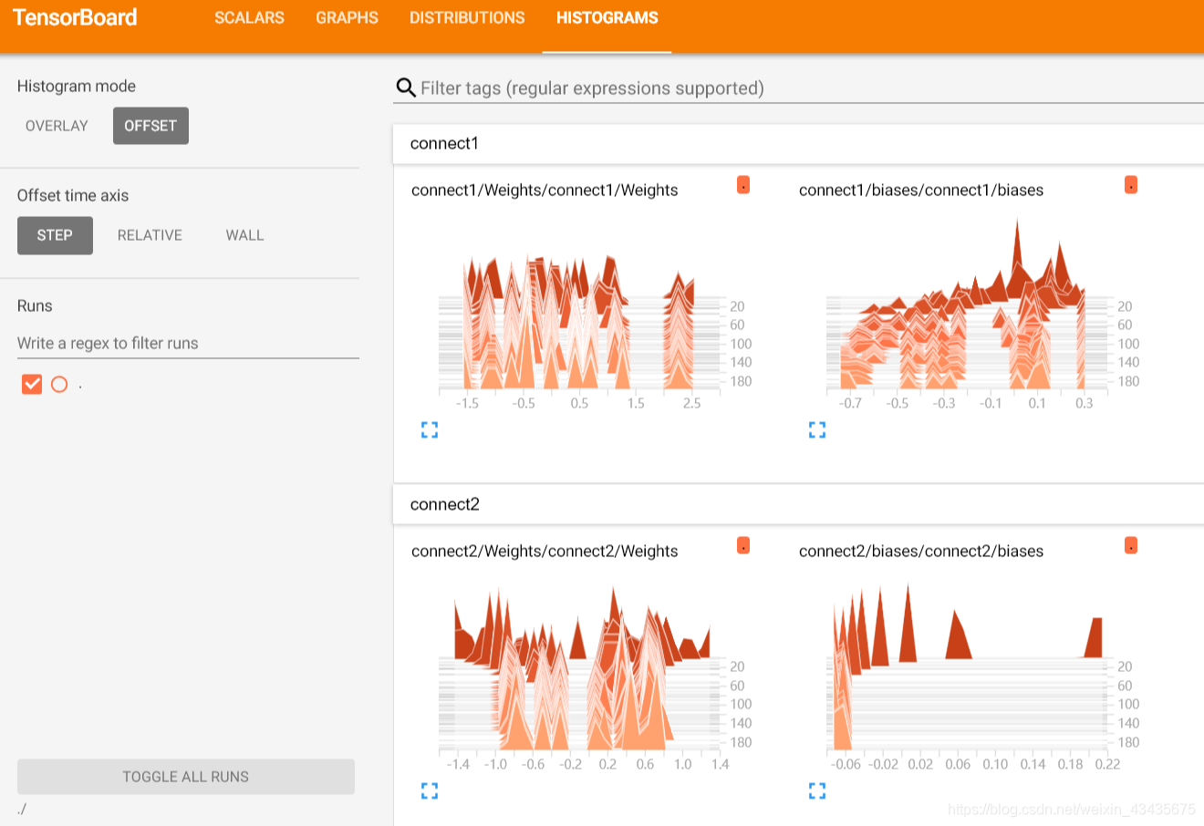The image size is (1204, 826).
Task: Click the connect2/Weights histogram chart
Action: [x=584, y=675]
